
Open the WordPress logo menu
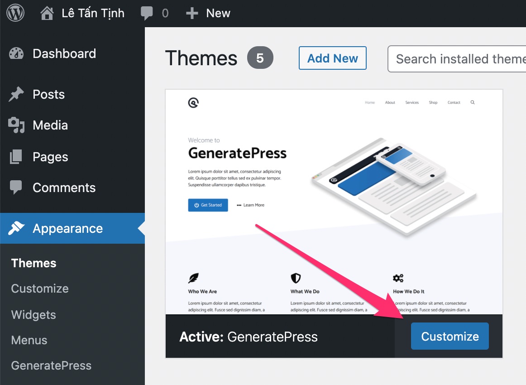point(15,13)
